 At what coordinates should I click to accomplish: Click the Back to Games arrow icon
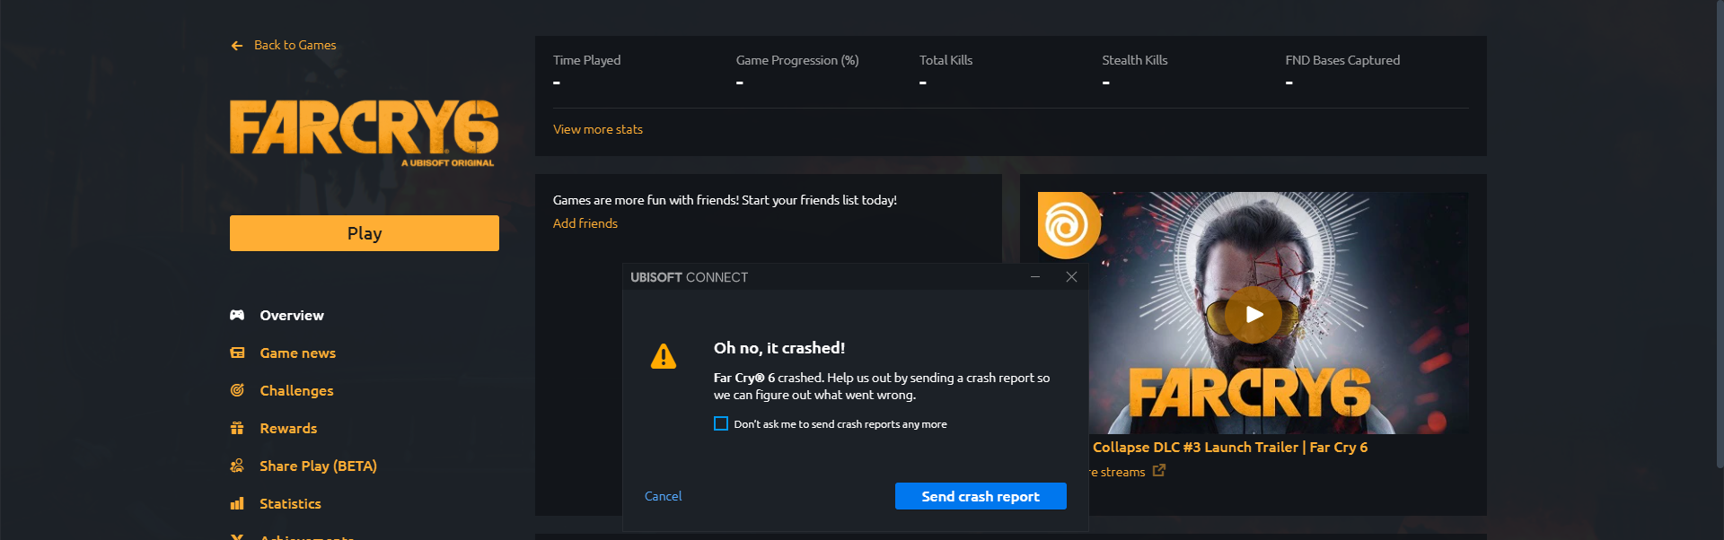(237, 46)
